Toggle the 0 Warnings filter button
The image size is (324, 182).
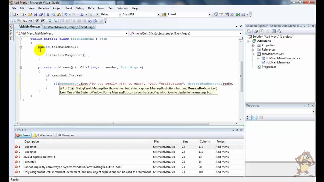(43, 135)
